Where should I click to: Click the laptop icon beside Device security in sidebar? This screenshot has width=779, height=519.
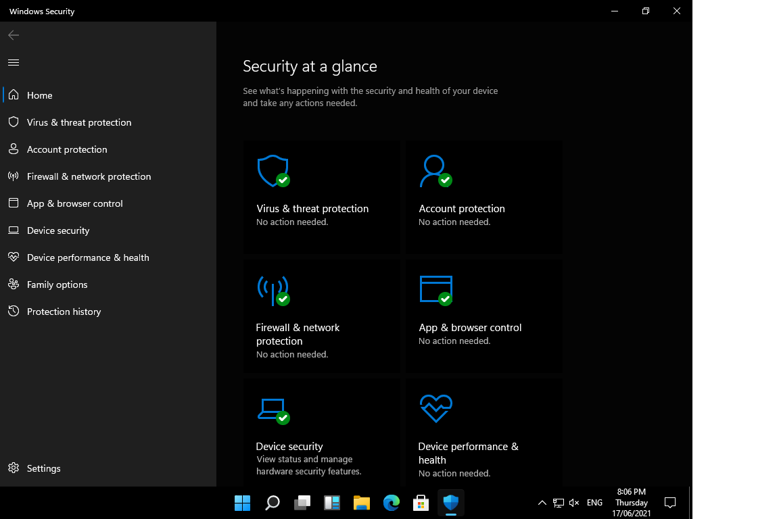(x=14, y=230)
